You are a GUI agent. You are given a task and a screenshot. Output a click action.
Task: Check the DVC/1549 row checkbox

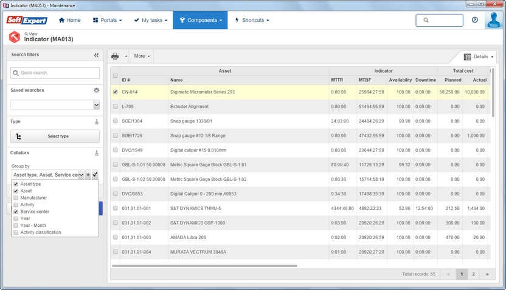coord(115,150)
